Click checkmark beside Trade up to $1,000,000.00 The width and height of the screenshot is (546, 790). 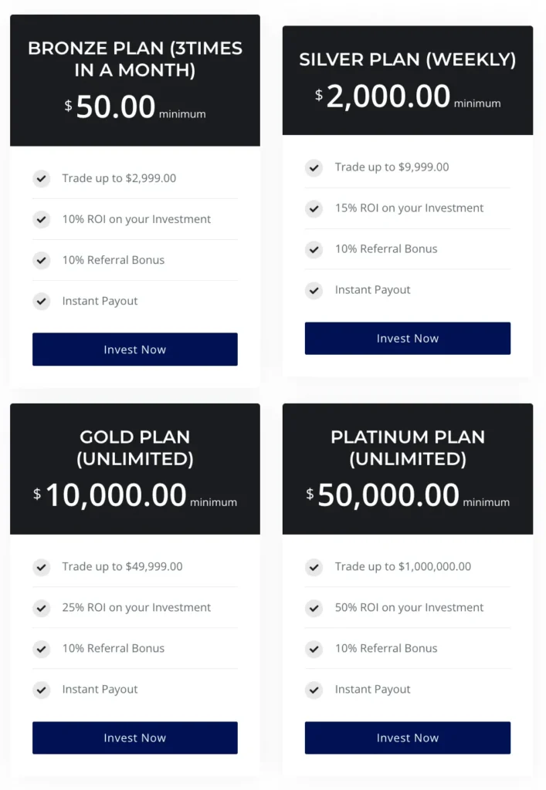314,567
